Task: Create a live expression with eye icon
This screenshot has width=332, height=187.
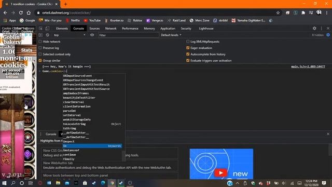Action: 92,35
